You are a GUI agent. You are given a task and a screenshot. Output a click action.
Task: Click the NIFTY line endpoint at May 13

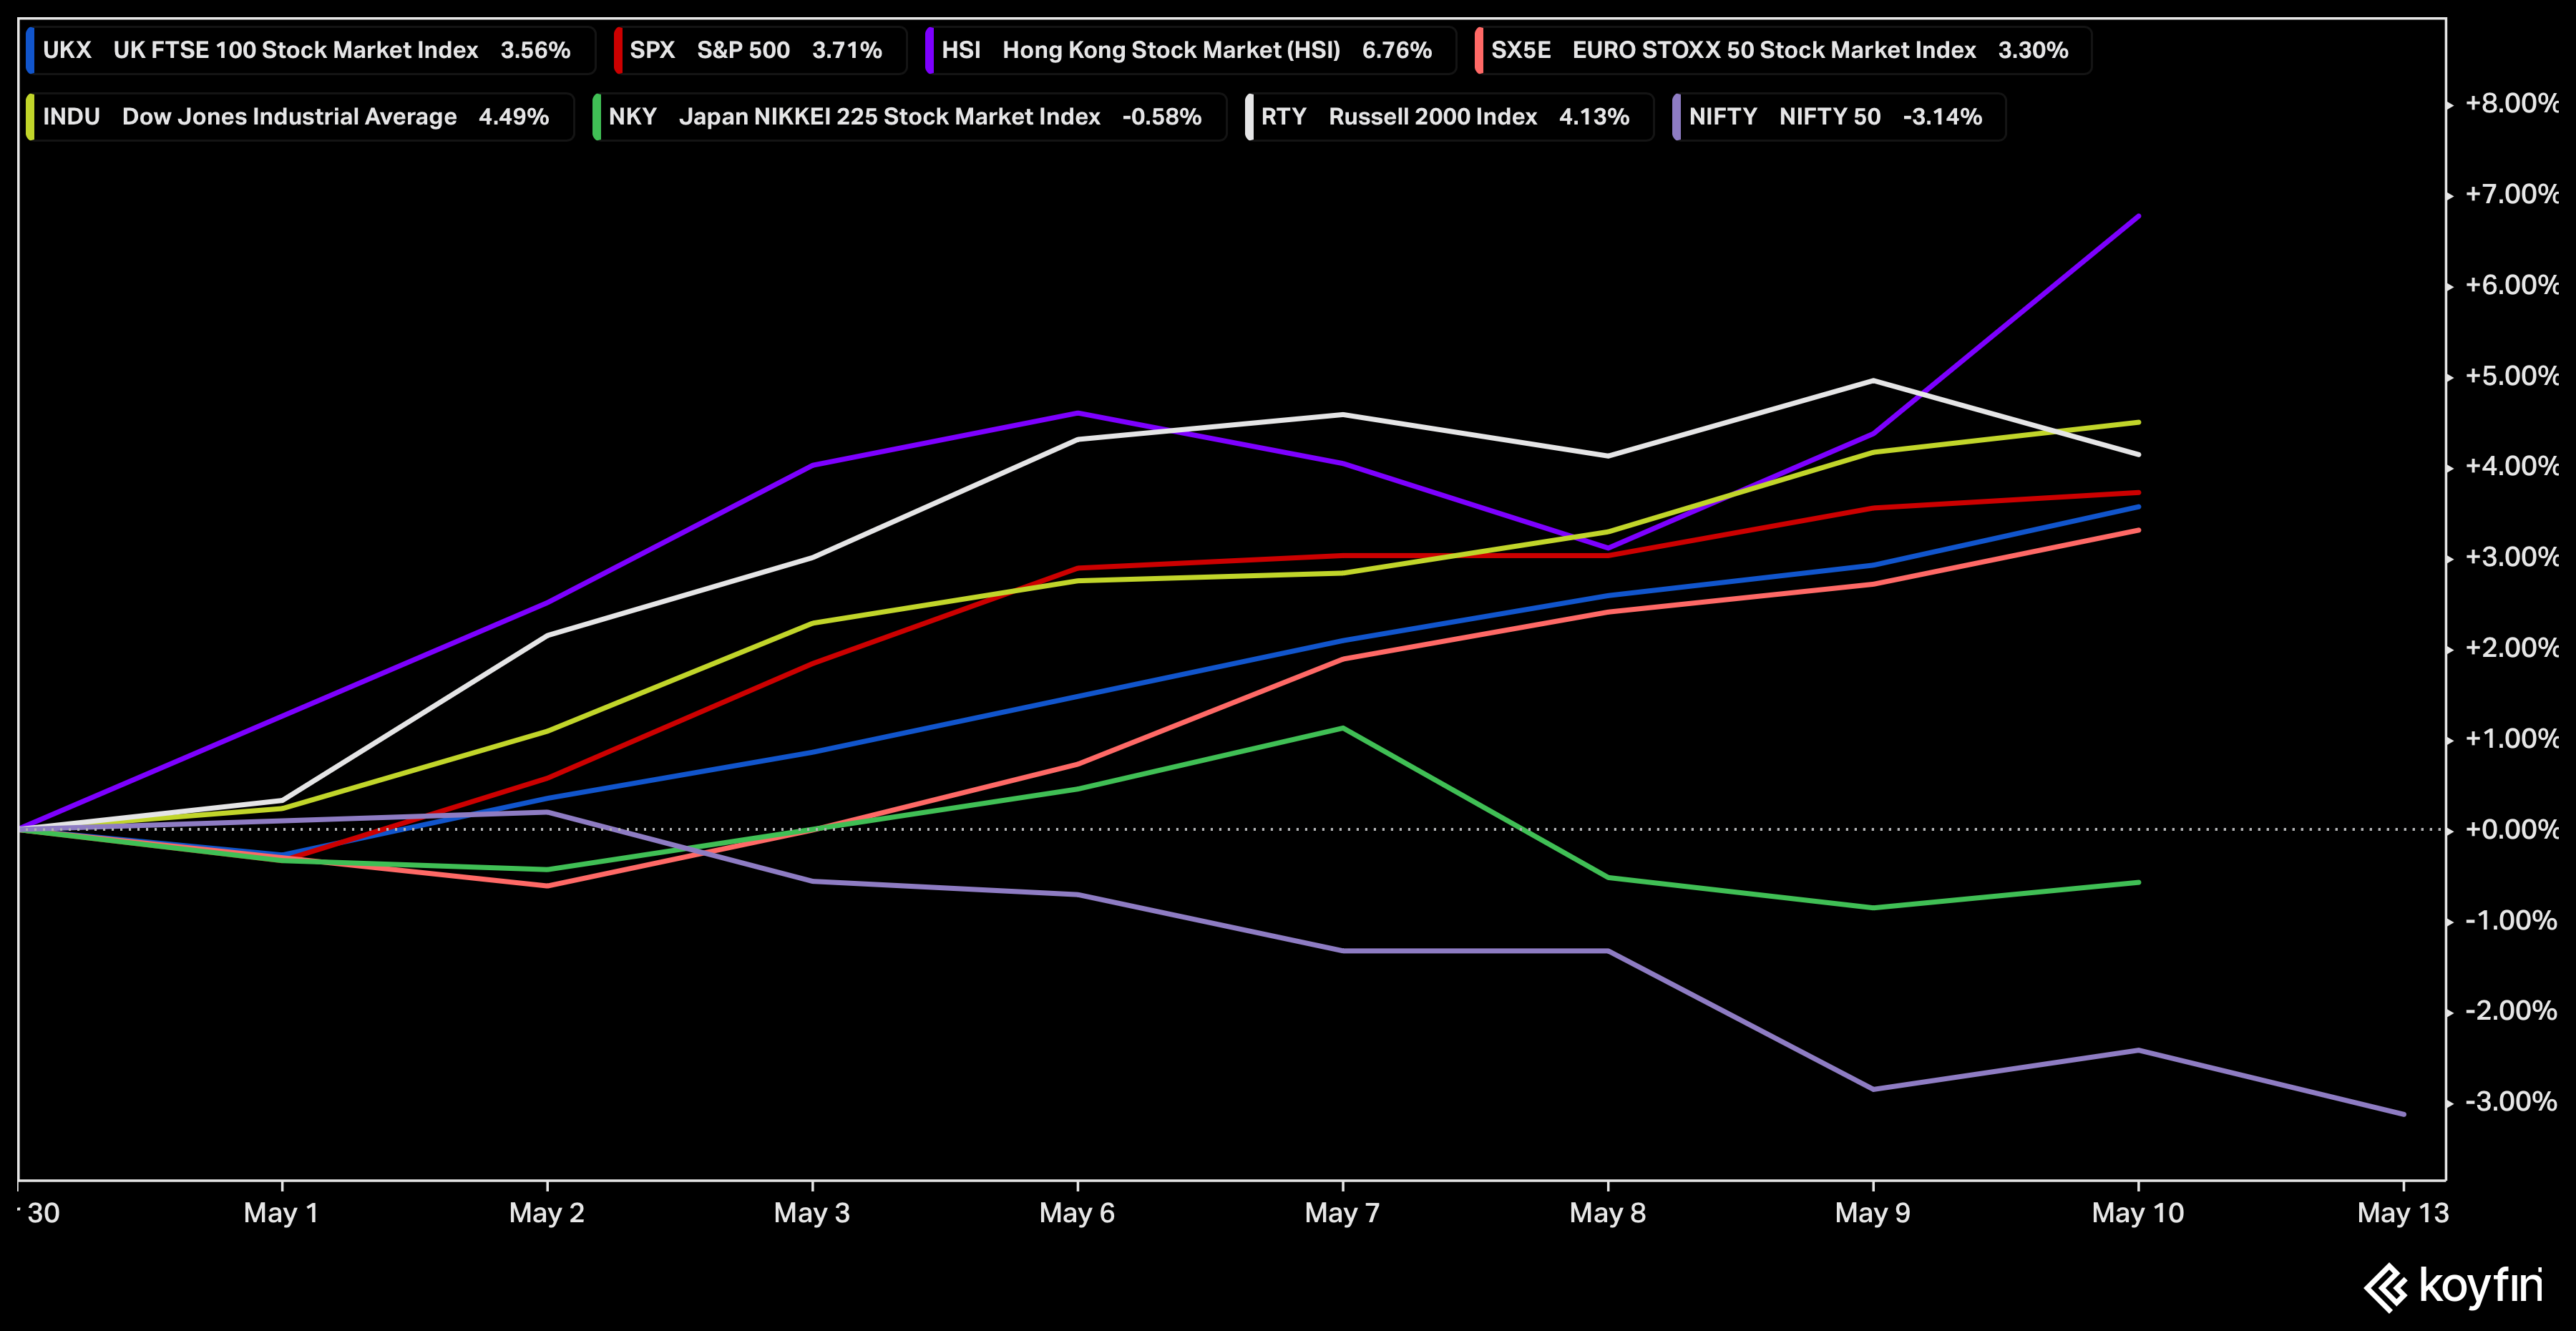click(2403, 1113)
